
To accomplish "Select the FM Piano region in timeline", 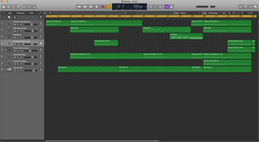I will point(186,36).
